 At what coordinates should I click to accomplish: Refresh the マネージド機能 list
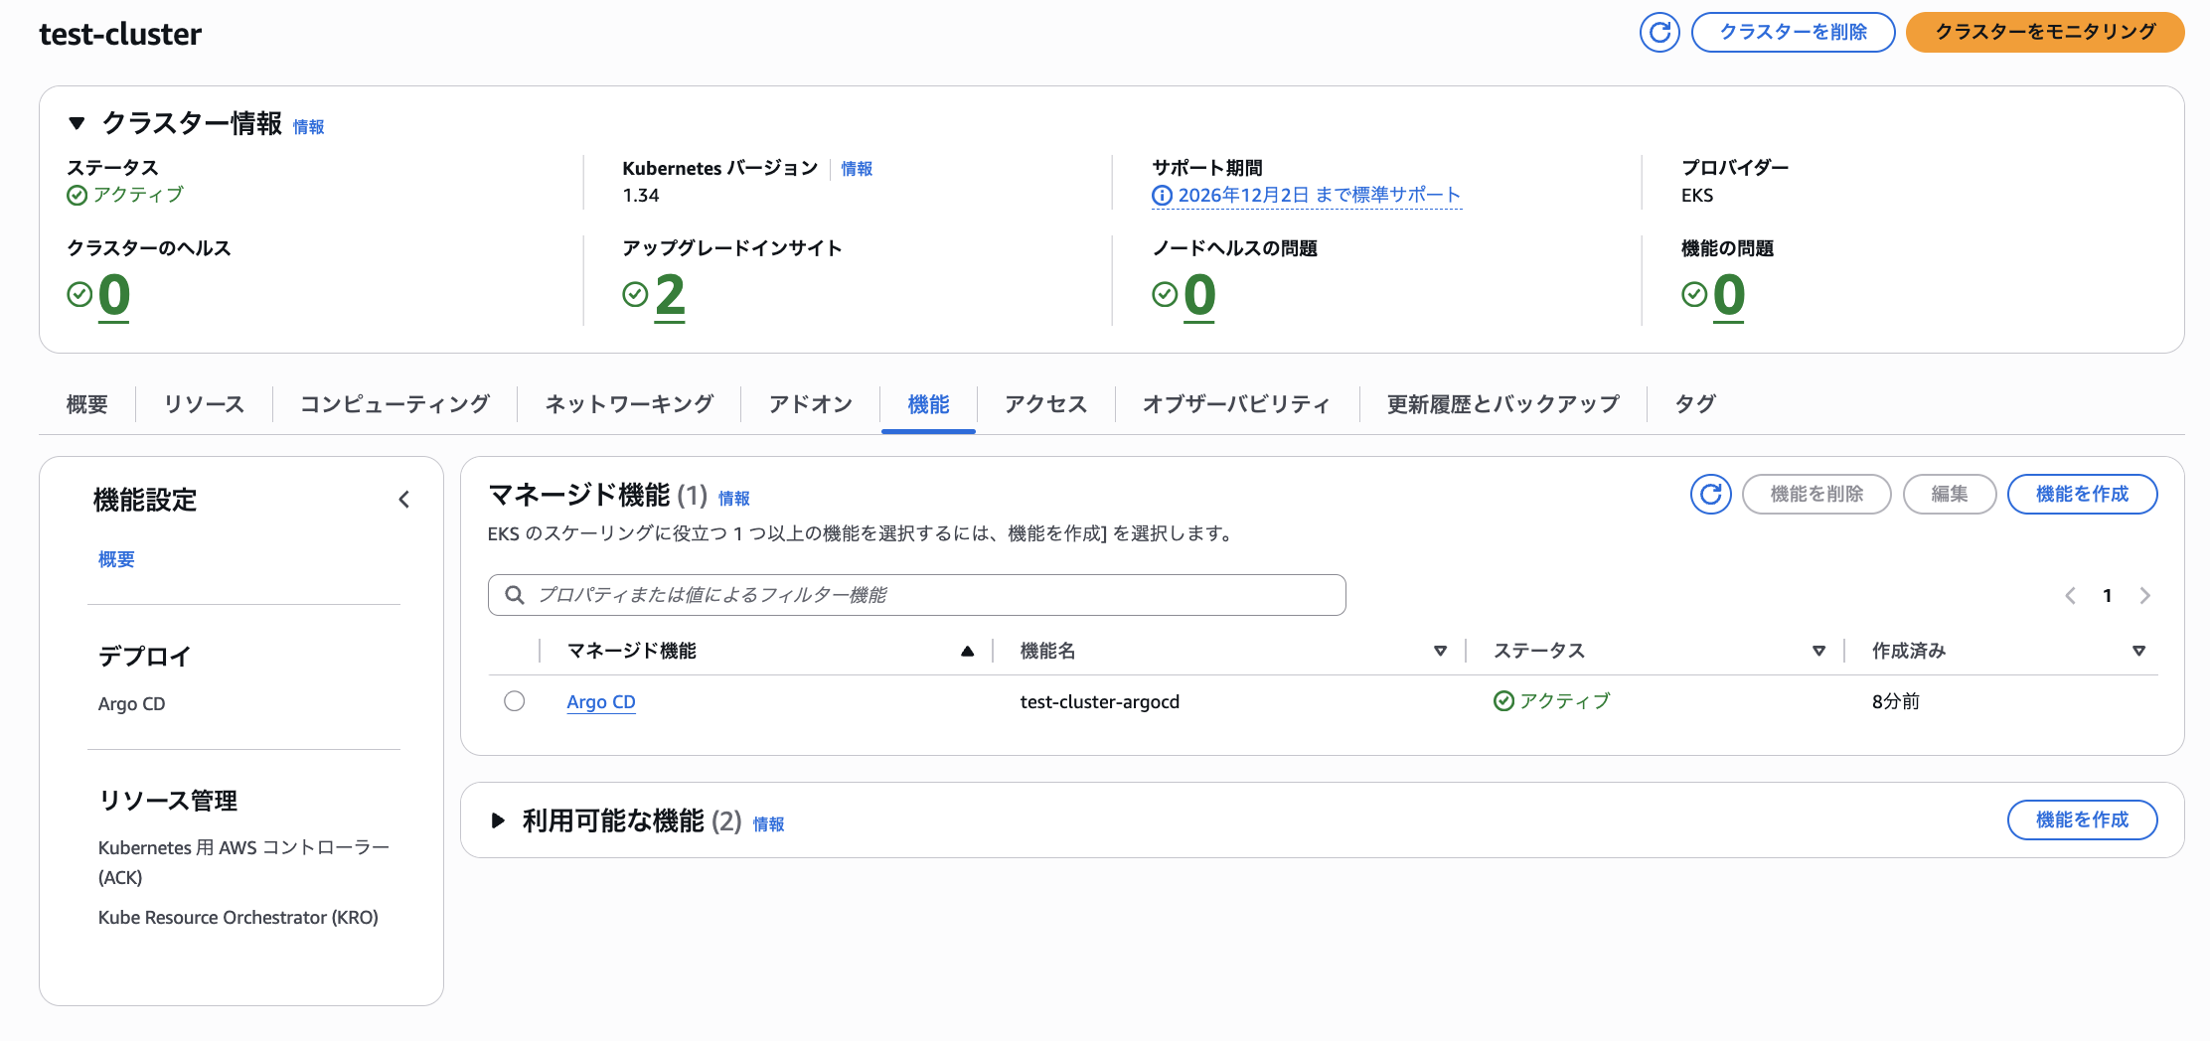pos(1710,494)
